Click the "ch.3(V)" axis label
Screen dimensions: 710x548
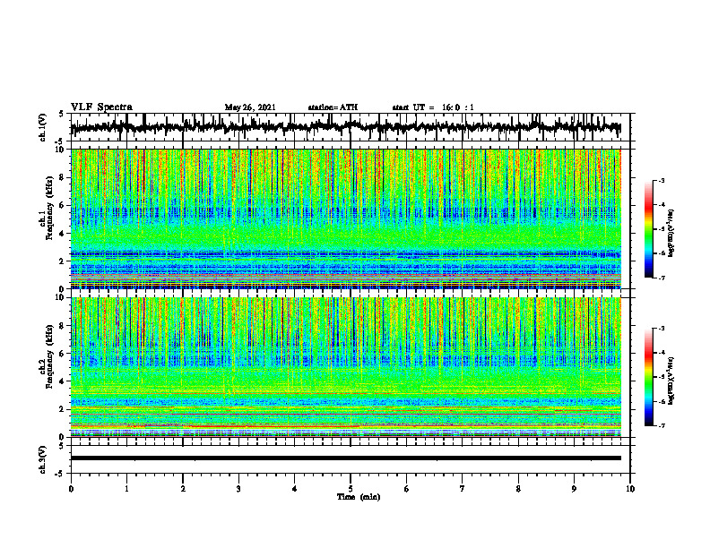pyautogui.click(x=43, y=459)
